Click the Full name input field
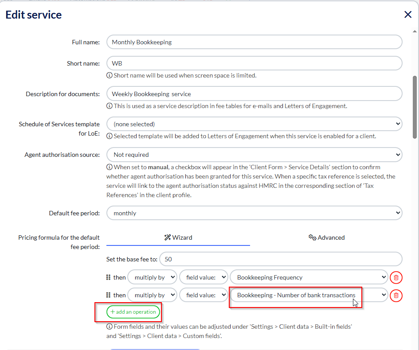 coord(254,42)
